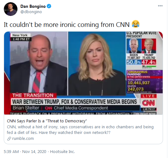Open the 5:39 AM tweet timestamp
Screen dimensions: 168x158
pos(11,151)
